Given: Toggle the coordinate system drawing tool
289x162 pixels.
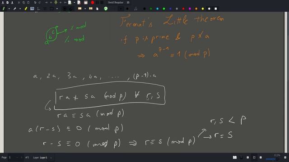Looking at the screenshot, I should pyautogui.click(x=38, y=9).
